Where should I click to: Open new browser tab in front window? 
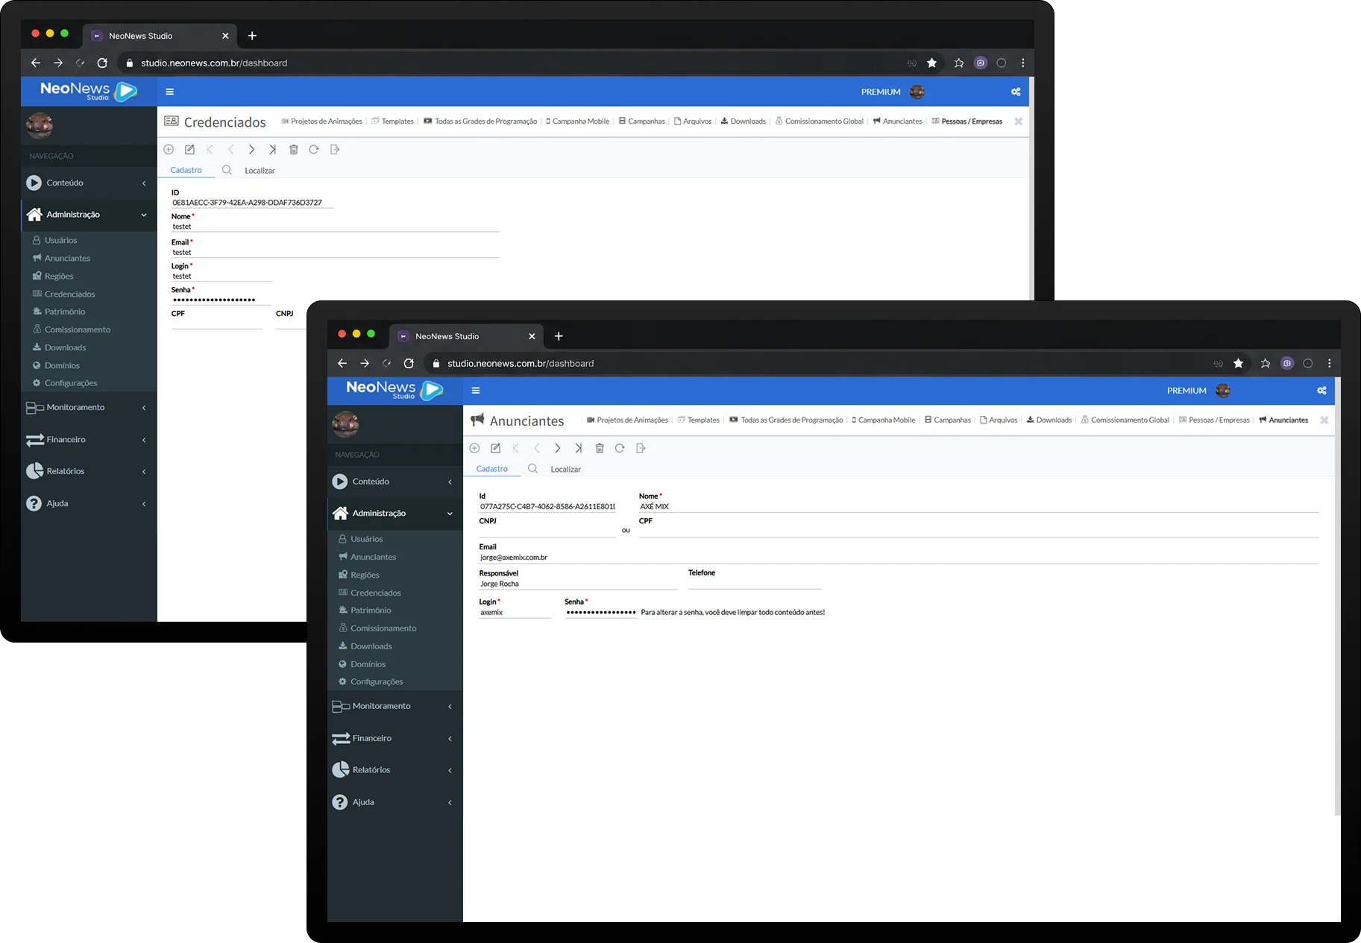[x=559, y=336]
